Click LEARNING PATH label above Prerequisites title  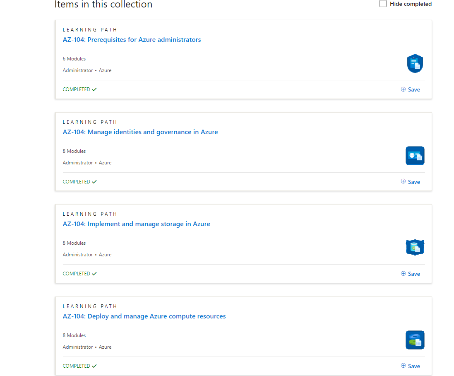[x=90, y=30]
